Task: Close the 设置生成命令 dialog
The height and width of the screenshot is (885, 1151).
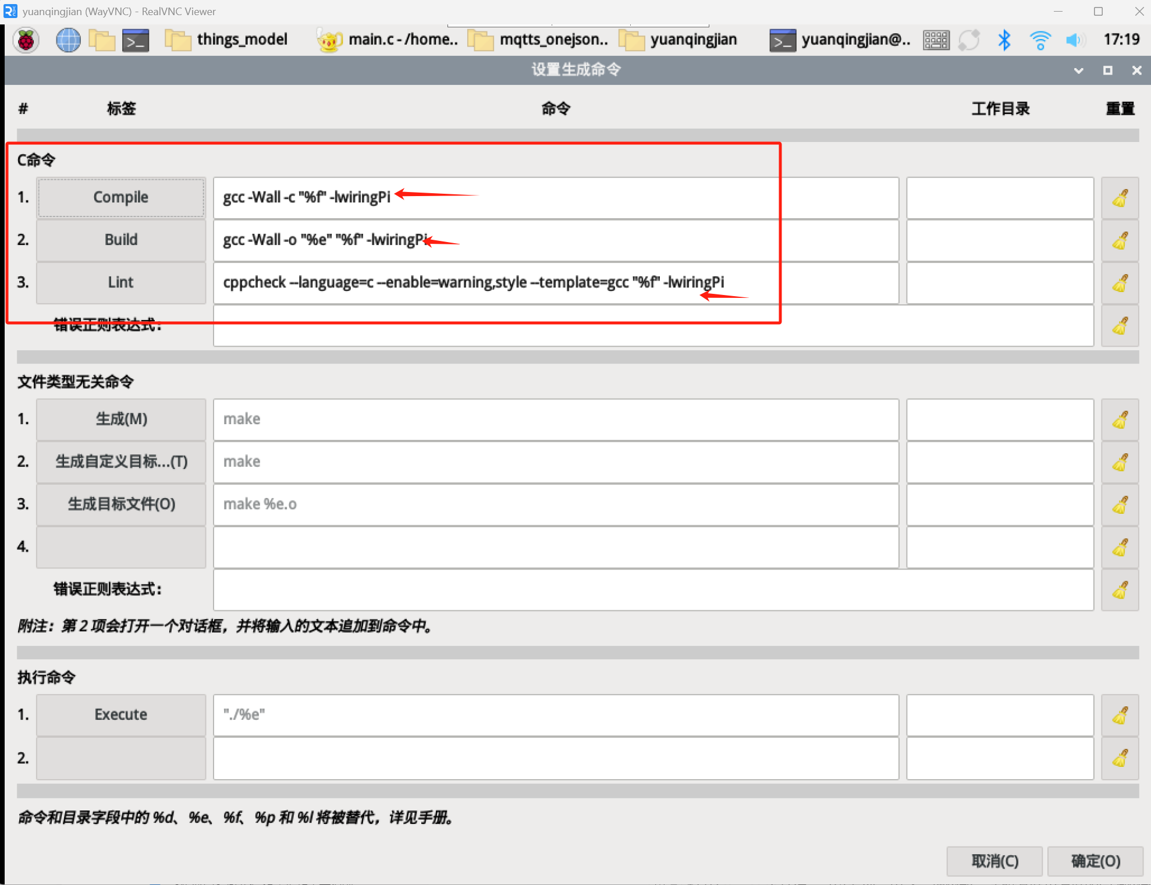Action: coord(1136,70)
